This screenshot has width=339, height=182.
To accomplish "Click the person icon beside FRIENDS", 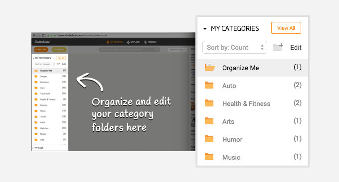I will tap(146, 42).
